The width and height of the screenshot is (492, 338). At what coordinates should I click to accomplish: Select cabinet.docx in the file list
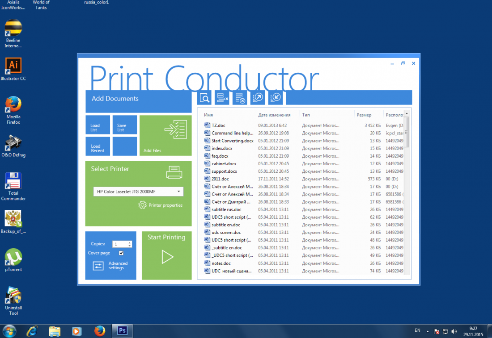click(x=303, y=163)
